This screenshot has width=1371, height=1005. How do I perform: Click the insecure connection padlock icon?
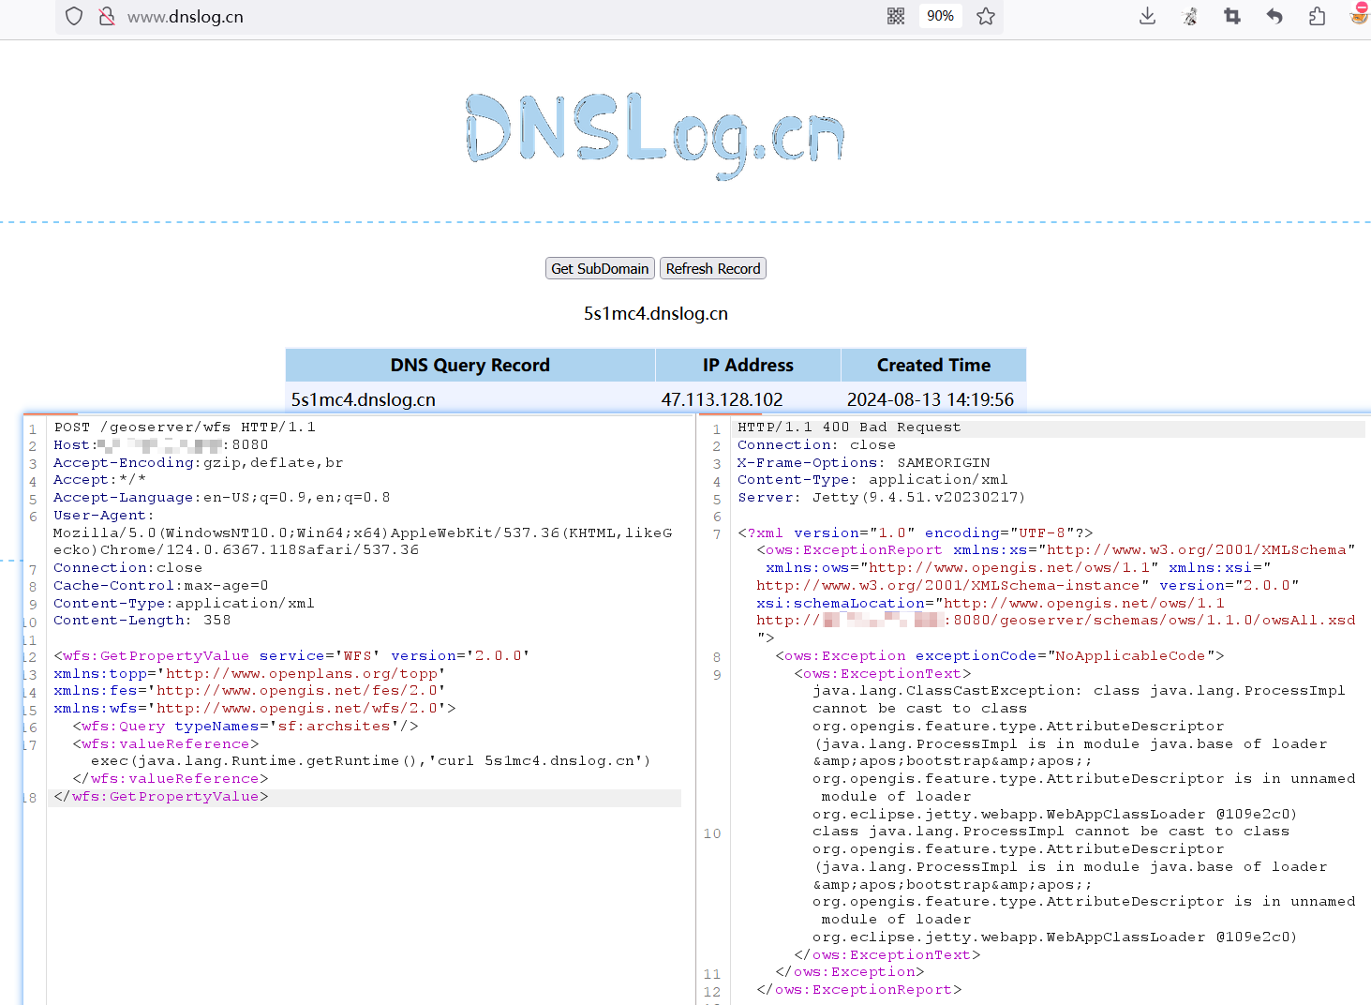[107, 16]
